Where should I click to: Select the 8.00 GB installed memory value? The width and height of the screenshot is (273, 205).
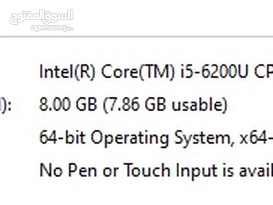pos(68,104)
